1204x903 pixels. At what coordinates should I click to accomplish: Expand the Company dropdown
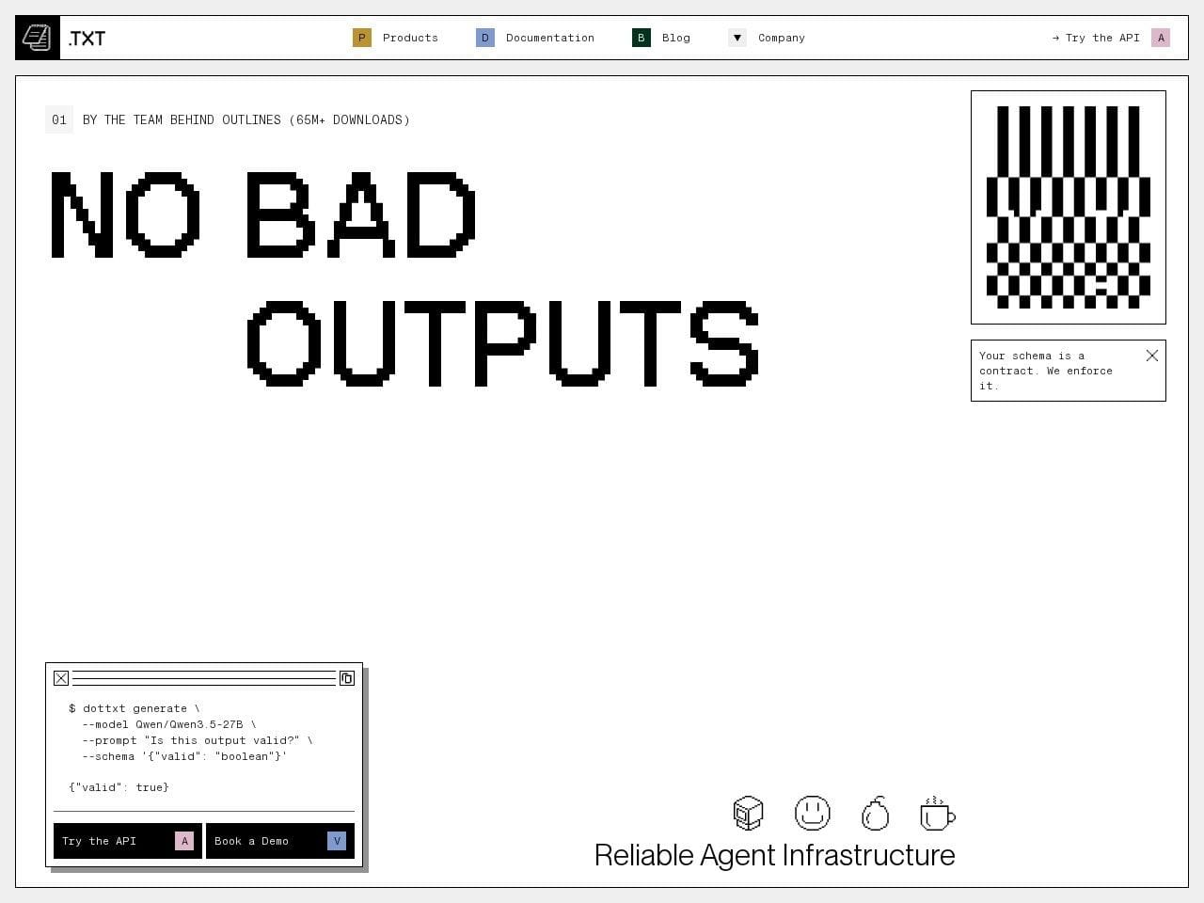pos(767,38)
